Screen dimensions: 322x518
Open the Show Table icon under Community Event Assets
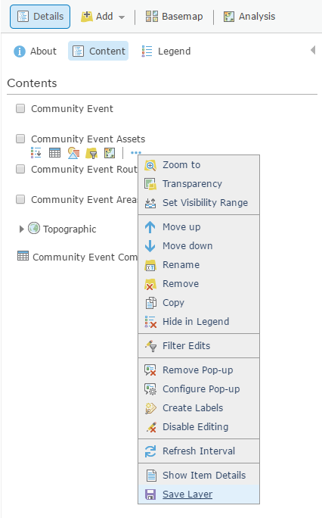[54, 153]
